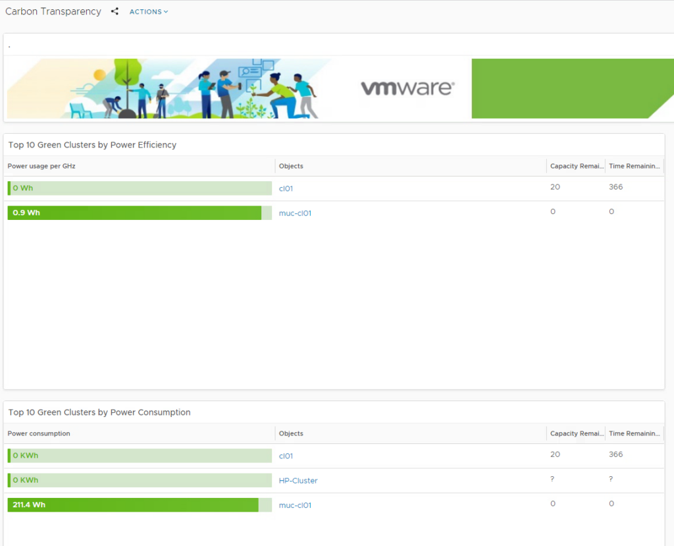
Task: Sort by Power consumption column header
Action: 39,433
